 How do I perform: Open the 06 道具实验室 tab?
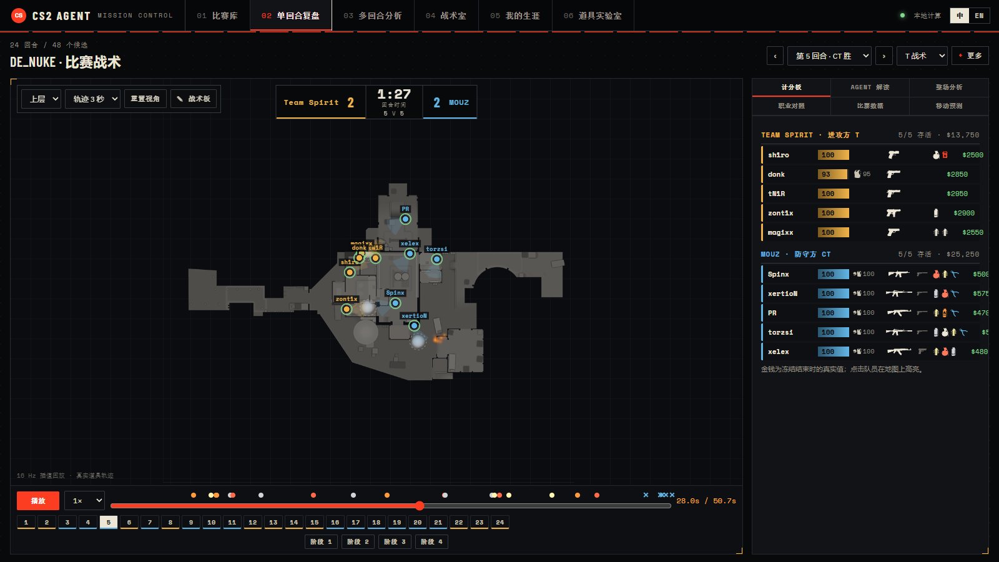(593, 16)
